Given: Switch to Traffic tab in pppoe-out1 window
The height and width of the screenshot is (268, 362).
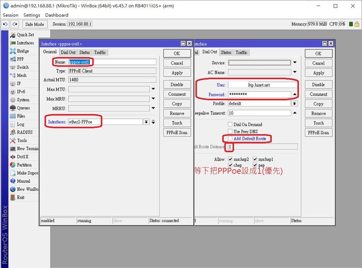Looking at the screenshot, I should pyautogui.click(x=100, y=52).
